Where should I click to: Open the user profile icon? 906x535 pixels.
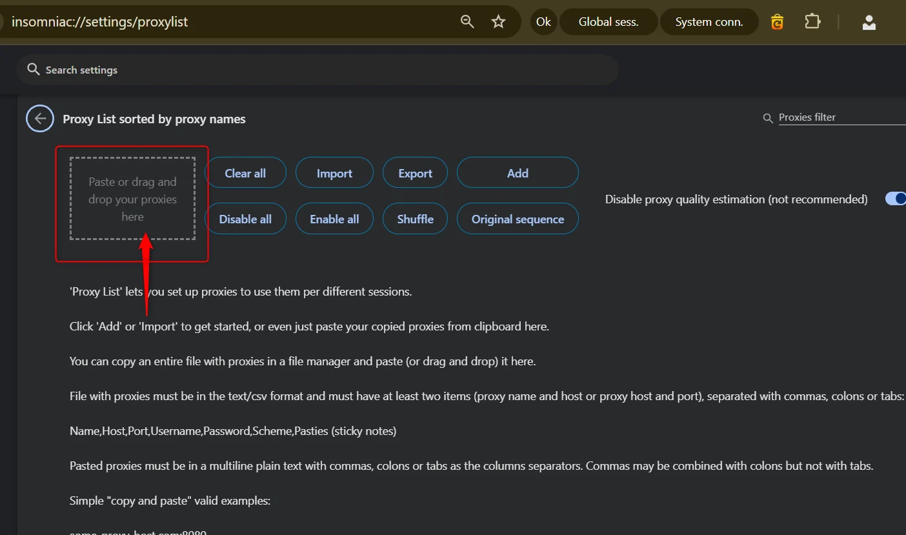click(x=869, y=22)
